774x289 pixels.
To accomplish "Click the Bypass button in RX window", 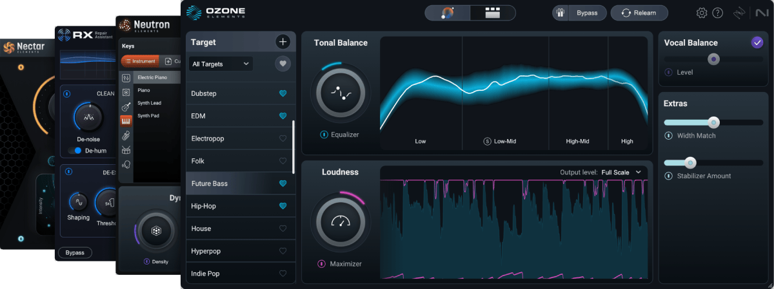I will coord(75,253).
